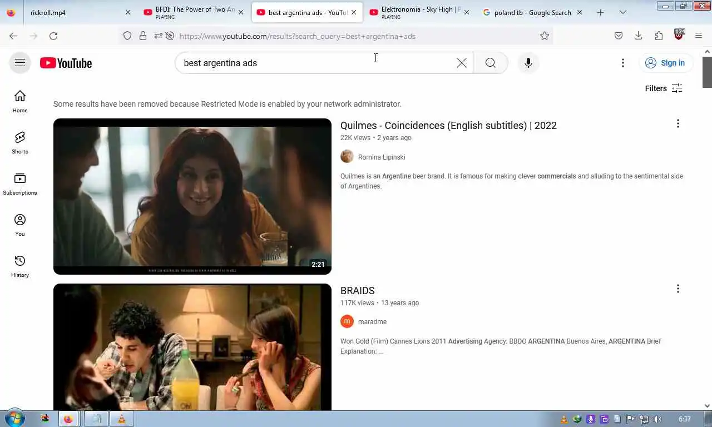
Task: Open the Windows Start menu
Action: pos(14,419)
